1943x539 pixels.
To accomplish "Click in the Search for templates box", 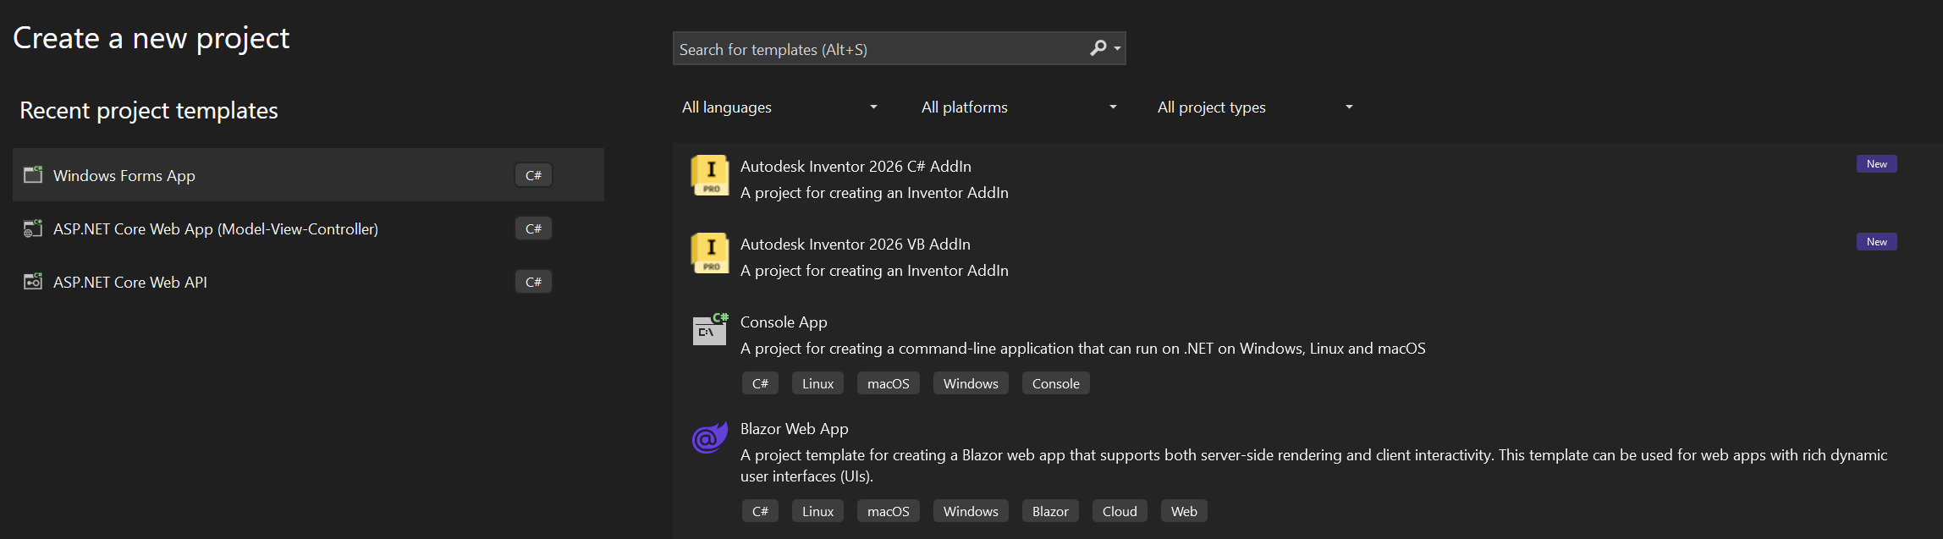I will (880, 49).
